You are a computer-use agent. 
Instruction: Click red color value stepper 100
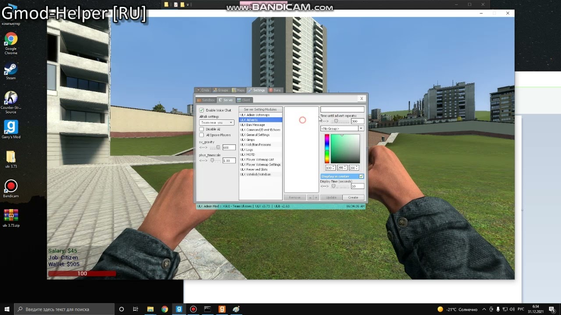[330, 168]
